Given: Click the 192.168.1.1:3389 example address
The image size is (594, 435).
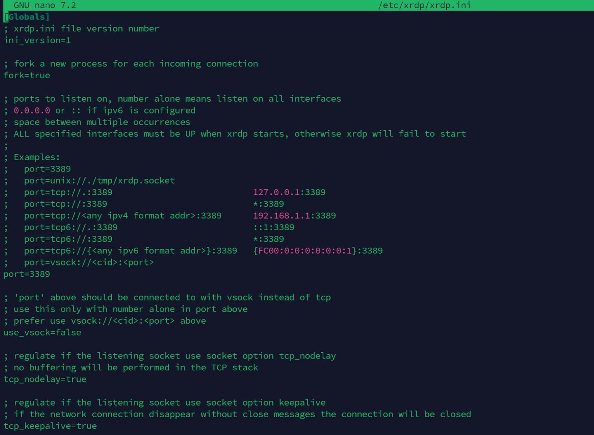Looking at the screenshot, I should 294,216.
